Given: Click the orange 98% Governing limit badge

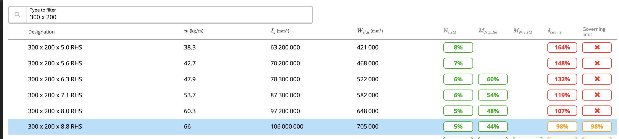Looking at the screenshot, I should [x=597, y=127].
